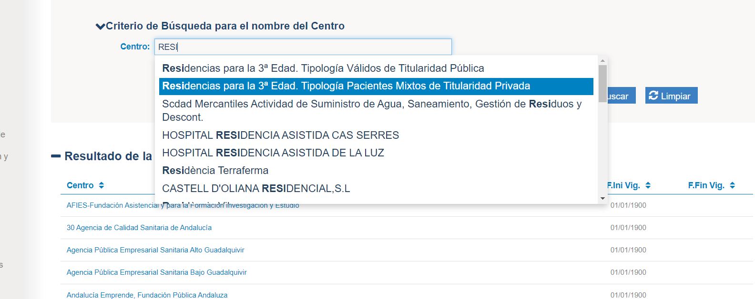Collapse the Resultado de la búsqueda section
The image size is (755, 299).
56,156
